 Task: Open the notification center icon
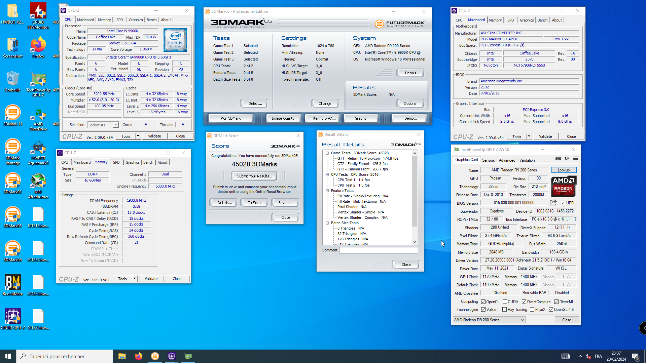tap(636, 356)
